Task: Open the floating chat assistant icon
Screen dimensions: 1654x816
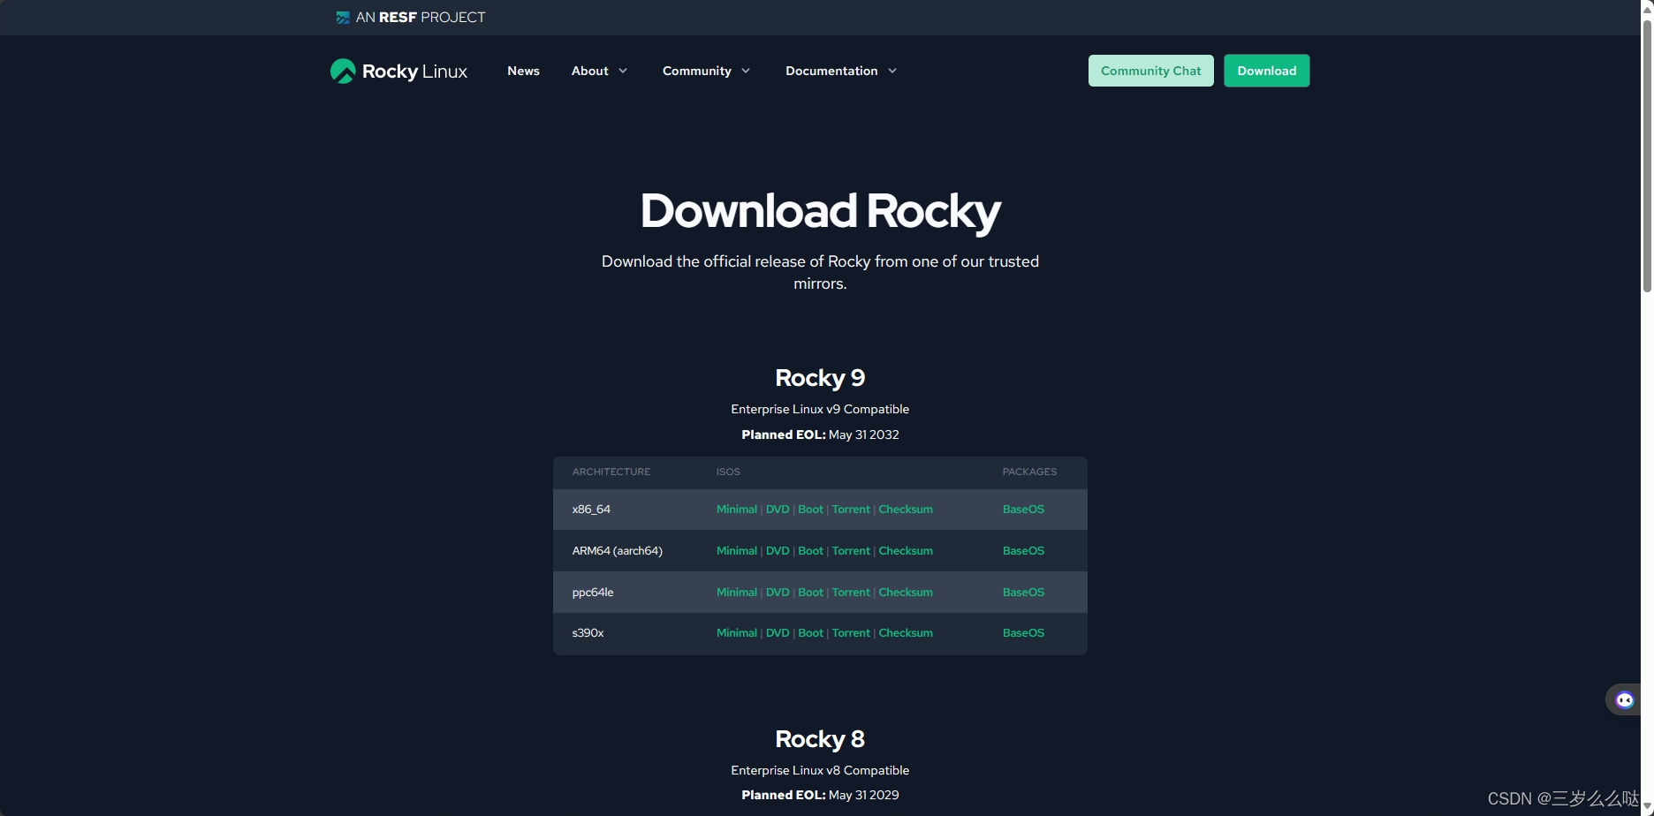Action: (1624, 700)
